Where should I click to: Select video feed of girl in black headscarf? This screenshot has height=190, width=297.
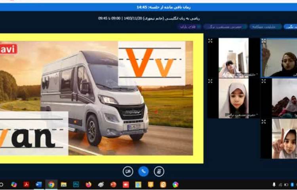tap(279, 58)
